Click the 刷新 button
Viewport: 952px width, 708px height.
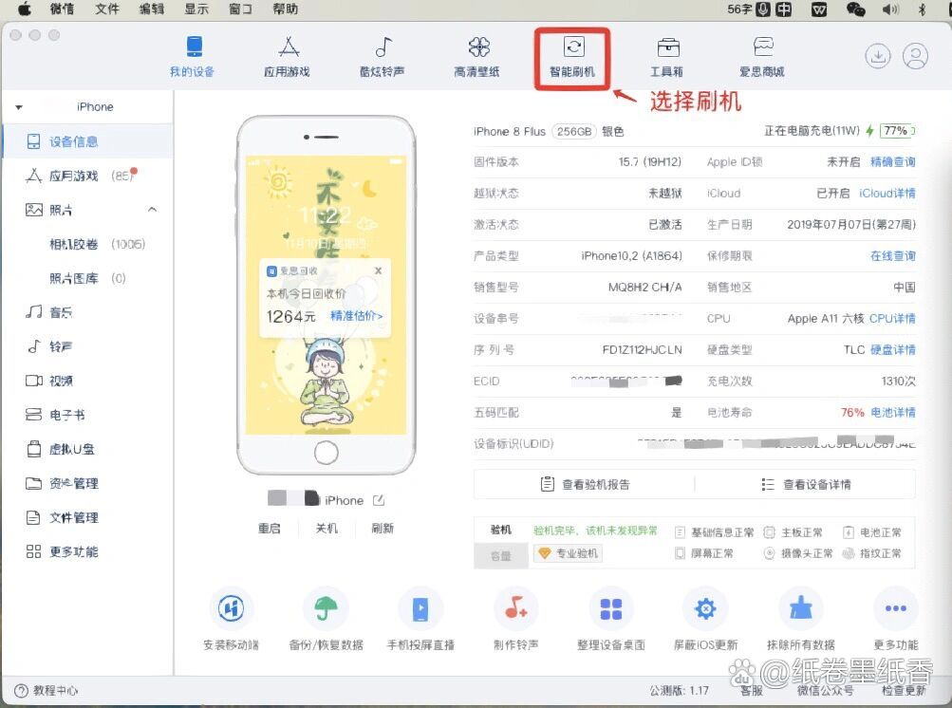pos(383,529)
